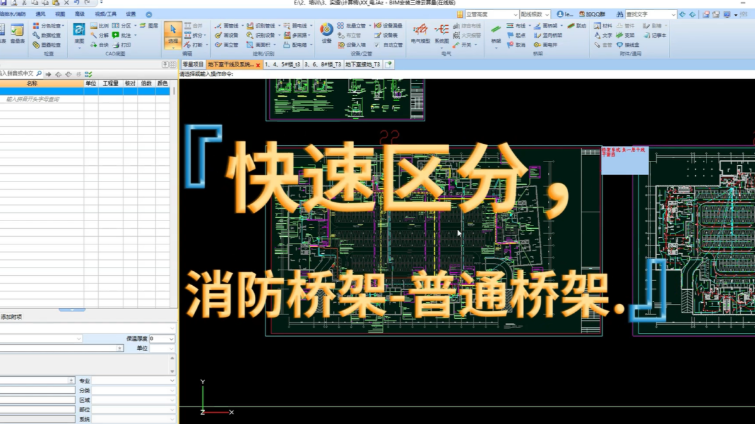The height and width of the screenshot is (424, 755).
Task: Run 重叠检查 tool
Action: pos(47,45)
